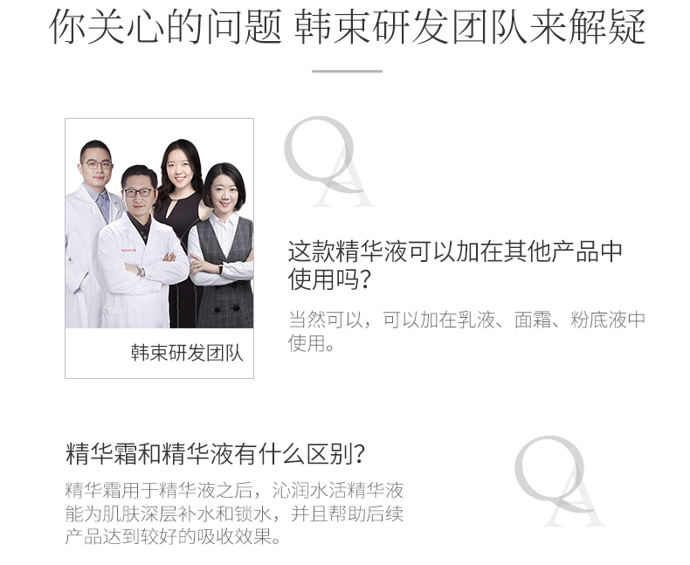The image size is (690, 565).
Task: Select question 这款精华液可以加在其他产品中使用吗
Action: point(454,265)
